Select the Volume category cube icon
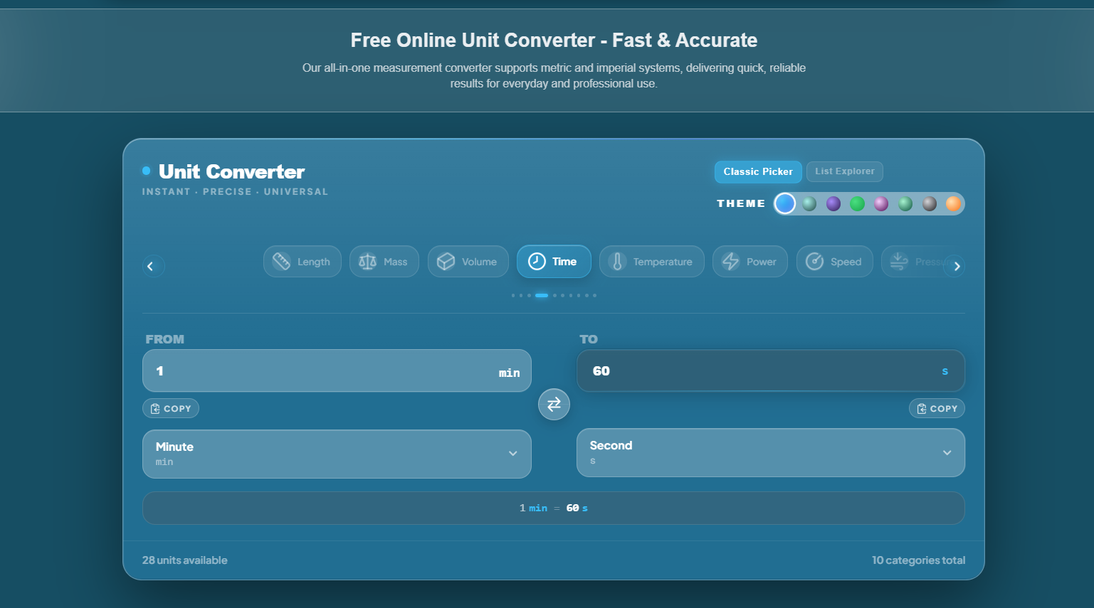 pos(446,262)
